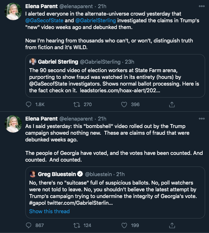Open more options on the first tweet

tap(202, 6)
